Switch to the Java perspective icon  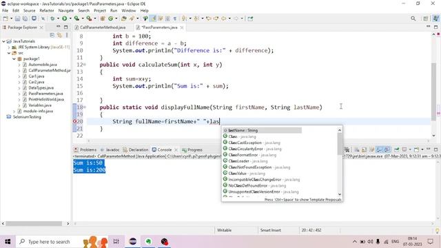pos(435,19)
